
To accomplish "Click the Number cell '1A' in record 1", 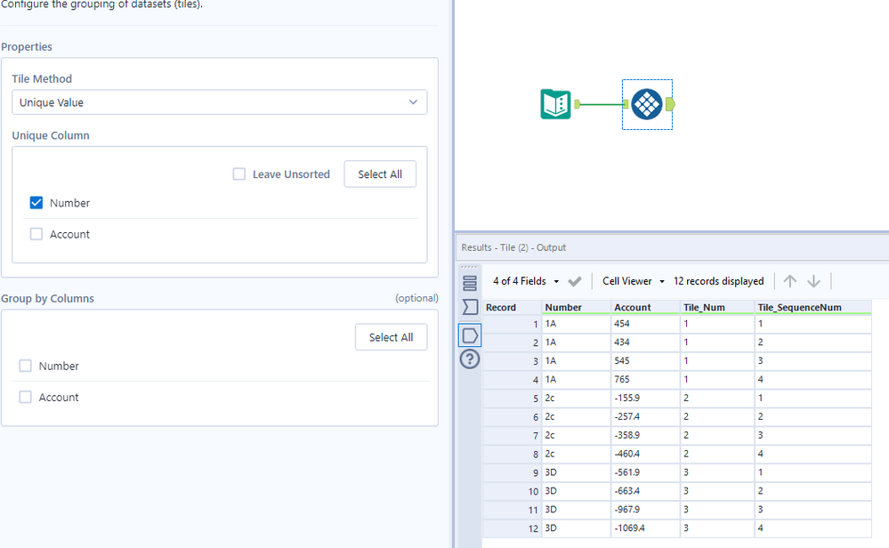I will coord(576,324).
